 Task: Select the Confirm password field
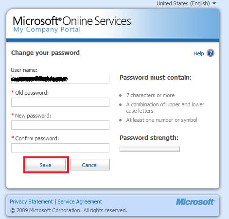pos(60,148)
